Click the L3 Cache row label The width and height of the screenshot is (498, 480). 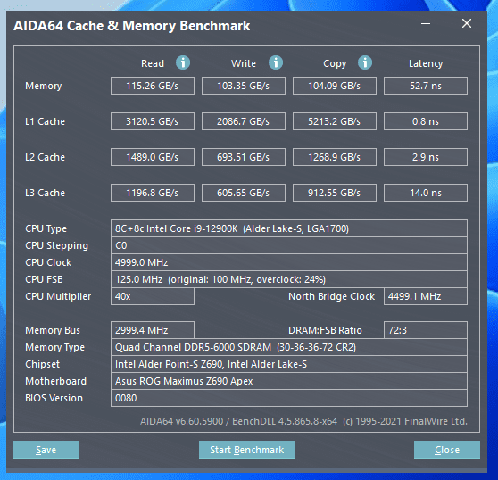(46, 193)
